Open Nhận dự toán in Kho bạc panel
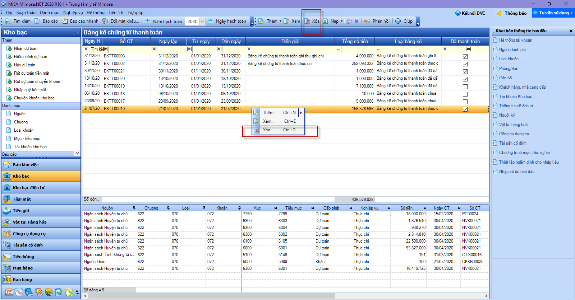Image resolution: width=575 pixels, height=300 pixels. tap(26, 48)
